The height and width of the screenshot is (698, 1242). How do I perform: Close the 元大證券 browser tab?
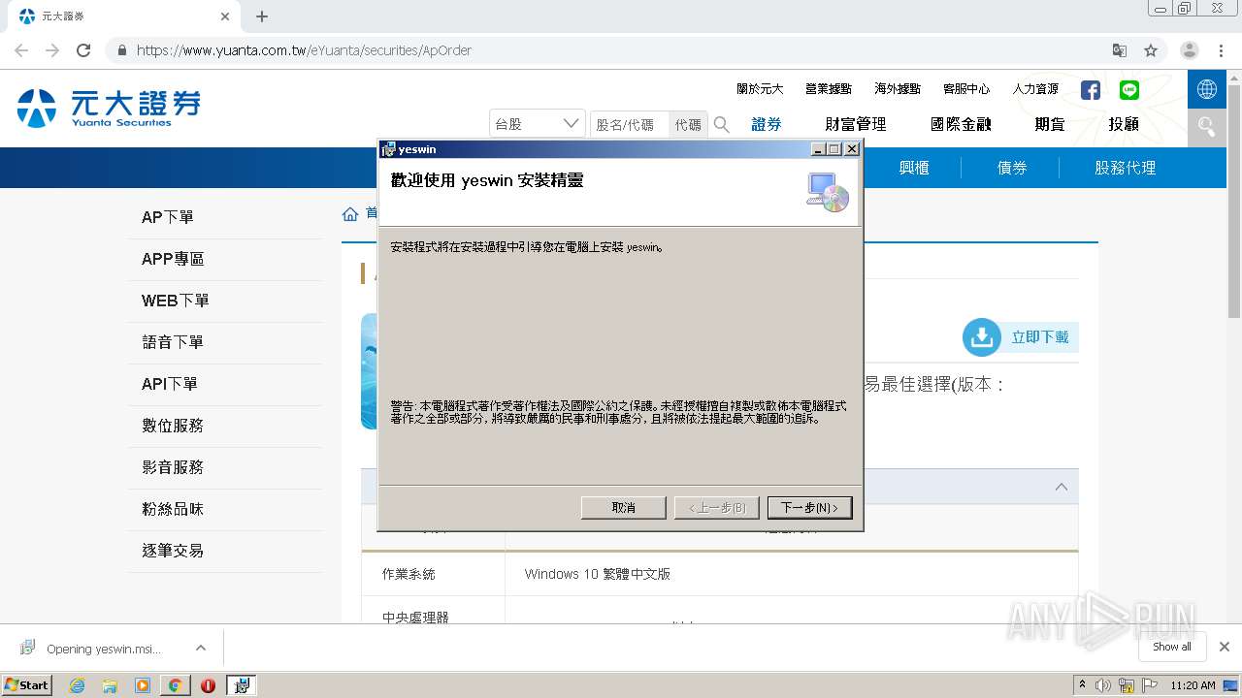click(225, 16)
